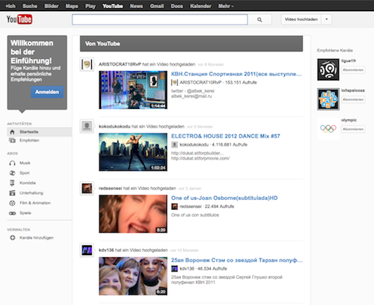Image resolution: width=374 pixels, height=305 pixels.
Task: Open the Startseite home icon
Action: [x=12, y=132]
